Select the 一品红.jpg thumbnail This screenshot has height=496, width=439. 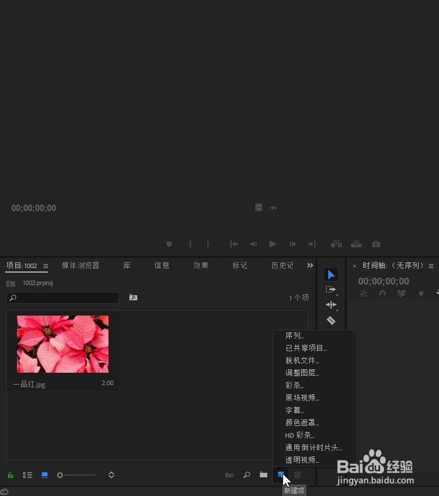tap(63, 344)
